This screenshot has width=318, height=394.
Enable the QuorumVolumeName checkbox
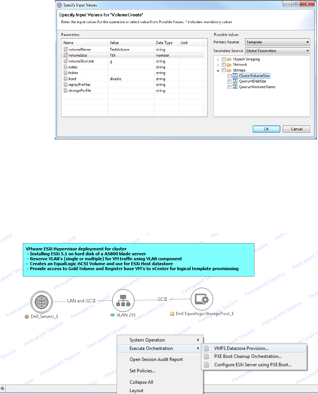click(229, 87)
